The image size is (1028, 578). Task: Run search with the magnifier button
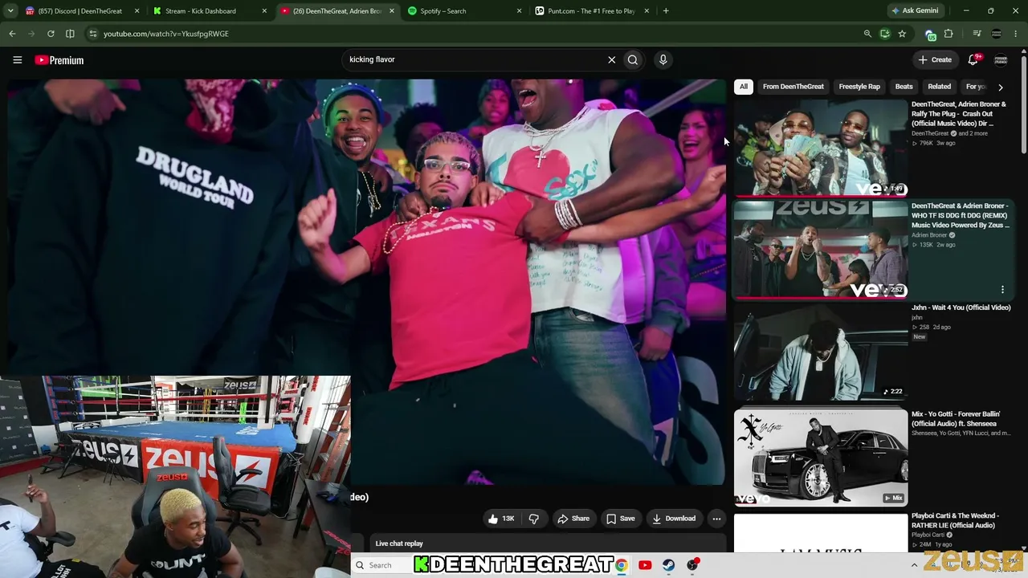coord(633,59)
